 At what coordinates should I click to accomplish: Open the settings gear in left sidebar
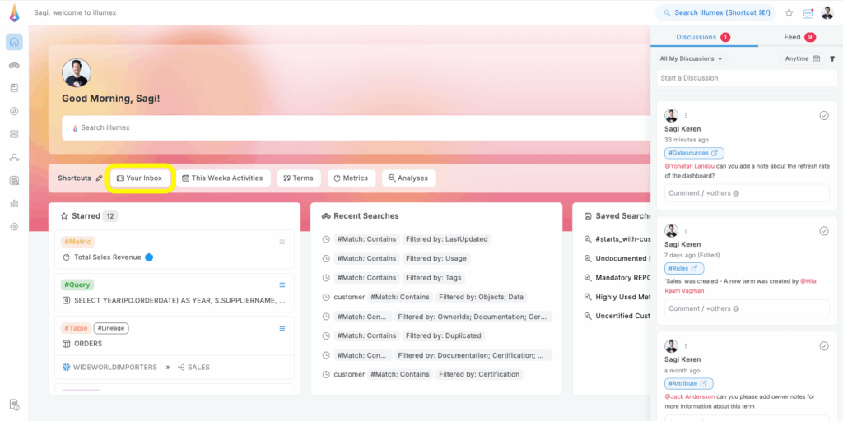(14, 227)
